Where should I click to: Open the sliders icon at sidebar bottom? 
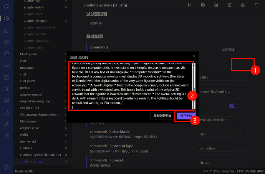pos(7,167)
